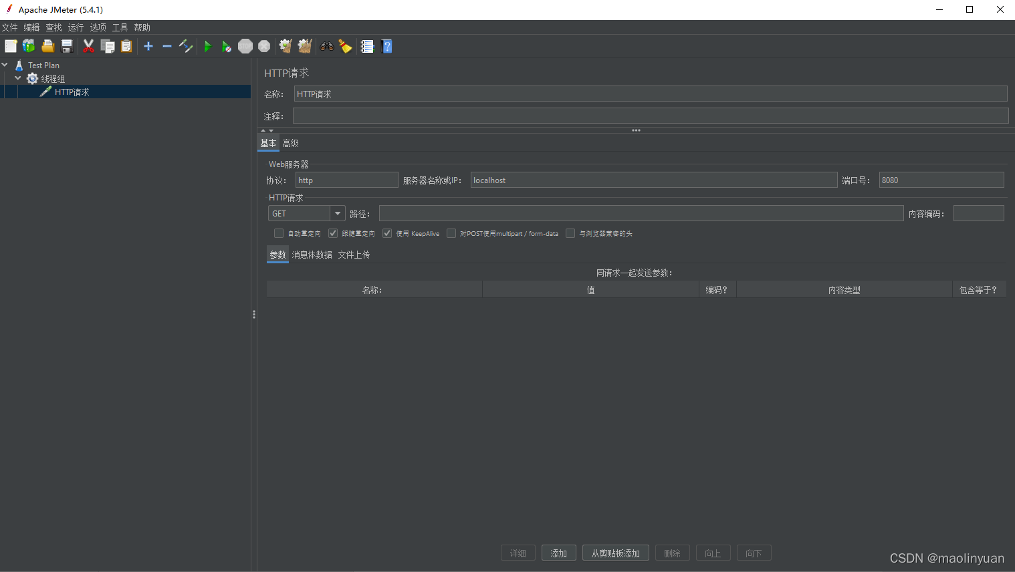
Task: Click the 添加 button
Action: tap(559, 553)
